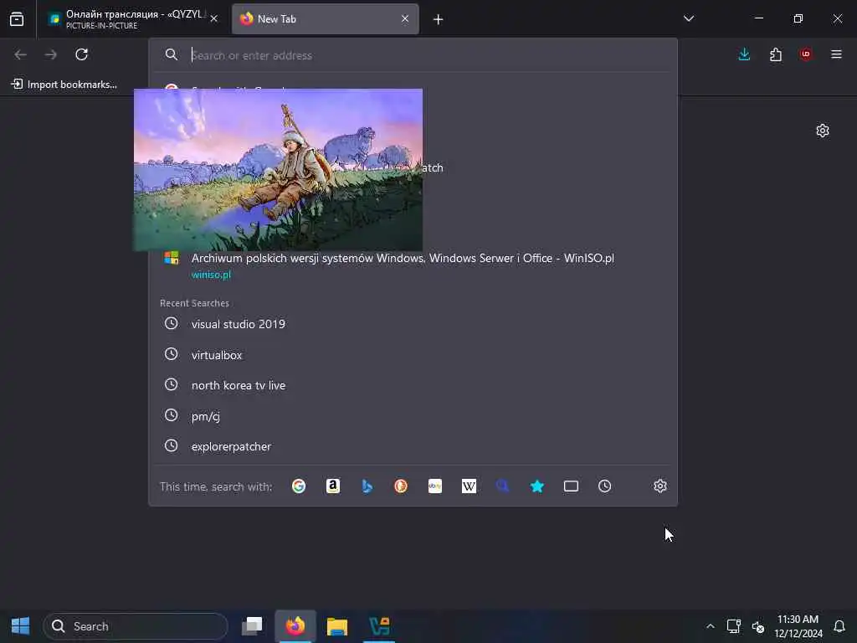Expand the list all tabs chevron
This screenshot has height=643, width=857.
point(689,18)
